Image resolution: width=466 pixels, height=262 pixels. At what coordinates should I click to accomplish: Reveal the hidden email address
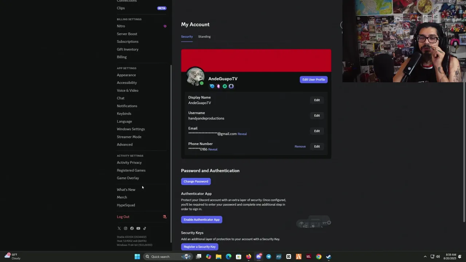click(x=242, y=134)
